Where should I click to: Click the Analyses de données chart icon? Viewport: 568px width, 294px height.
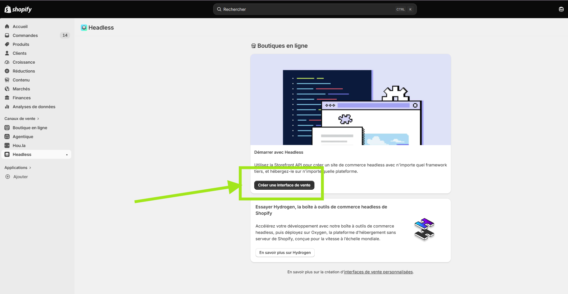tap(7, 107)
